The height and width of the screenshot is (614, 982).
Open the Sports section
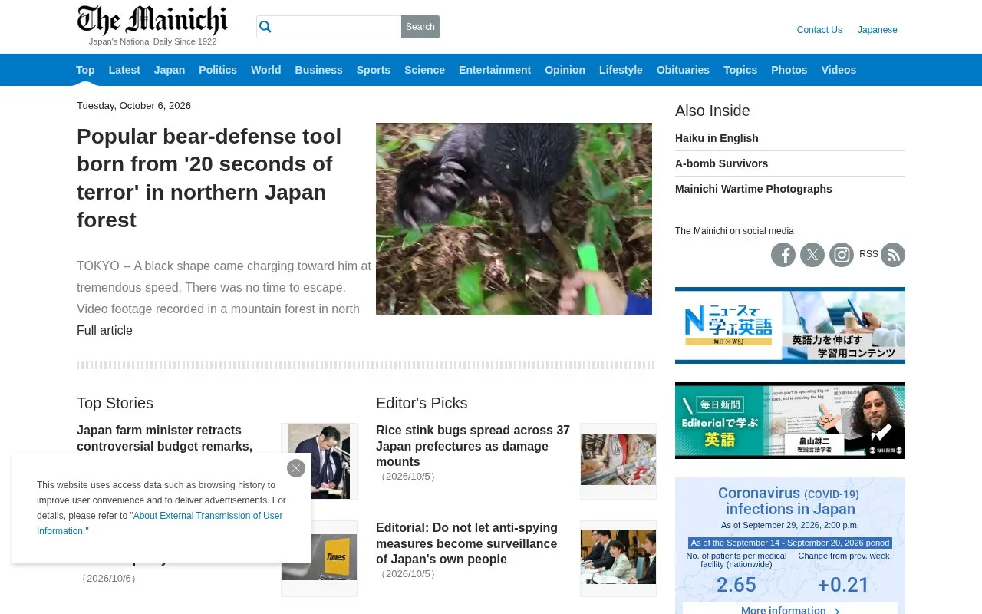click(x=374, y=70)
